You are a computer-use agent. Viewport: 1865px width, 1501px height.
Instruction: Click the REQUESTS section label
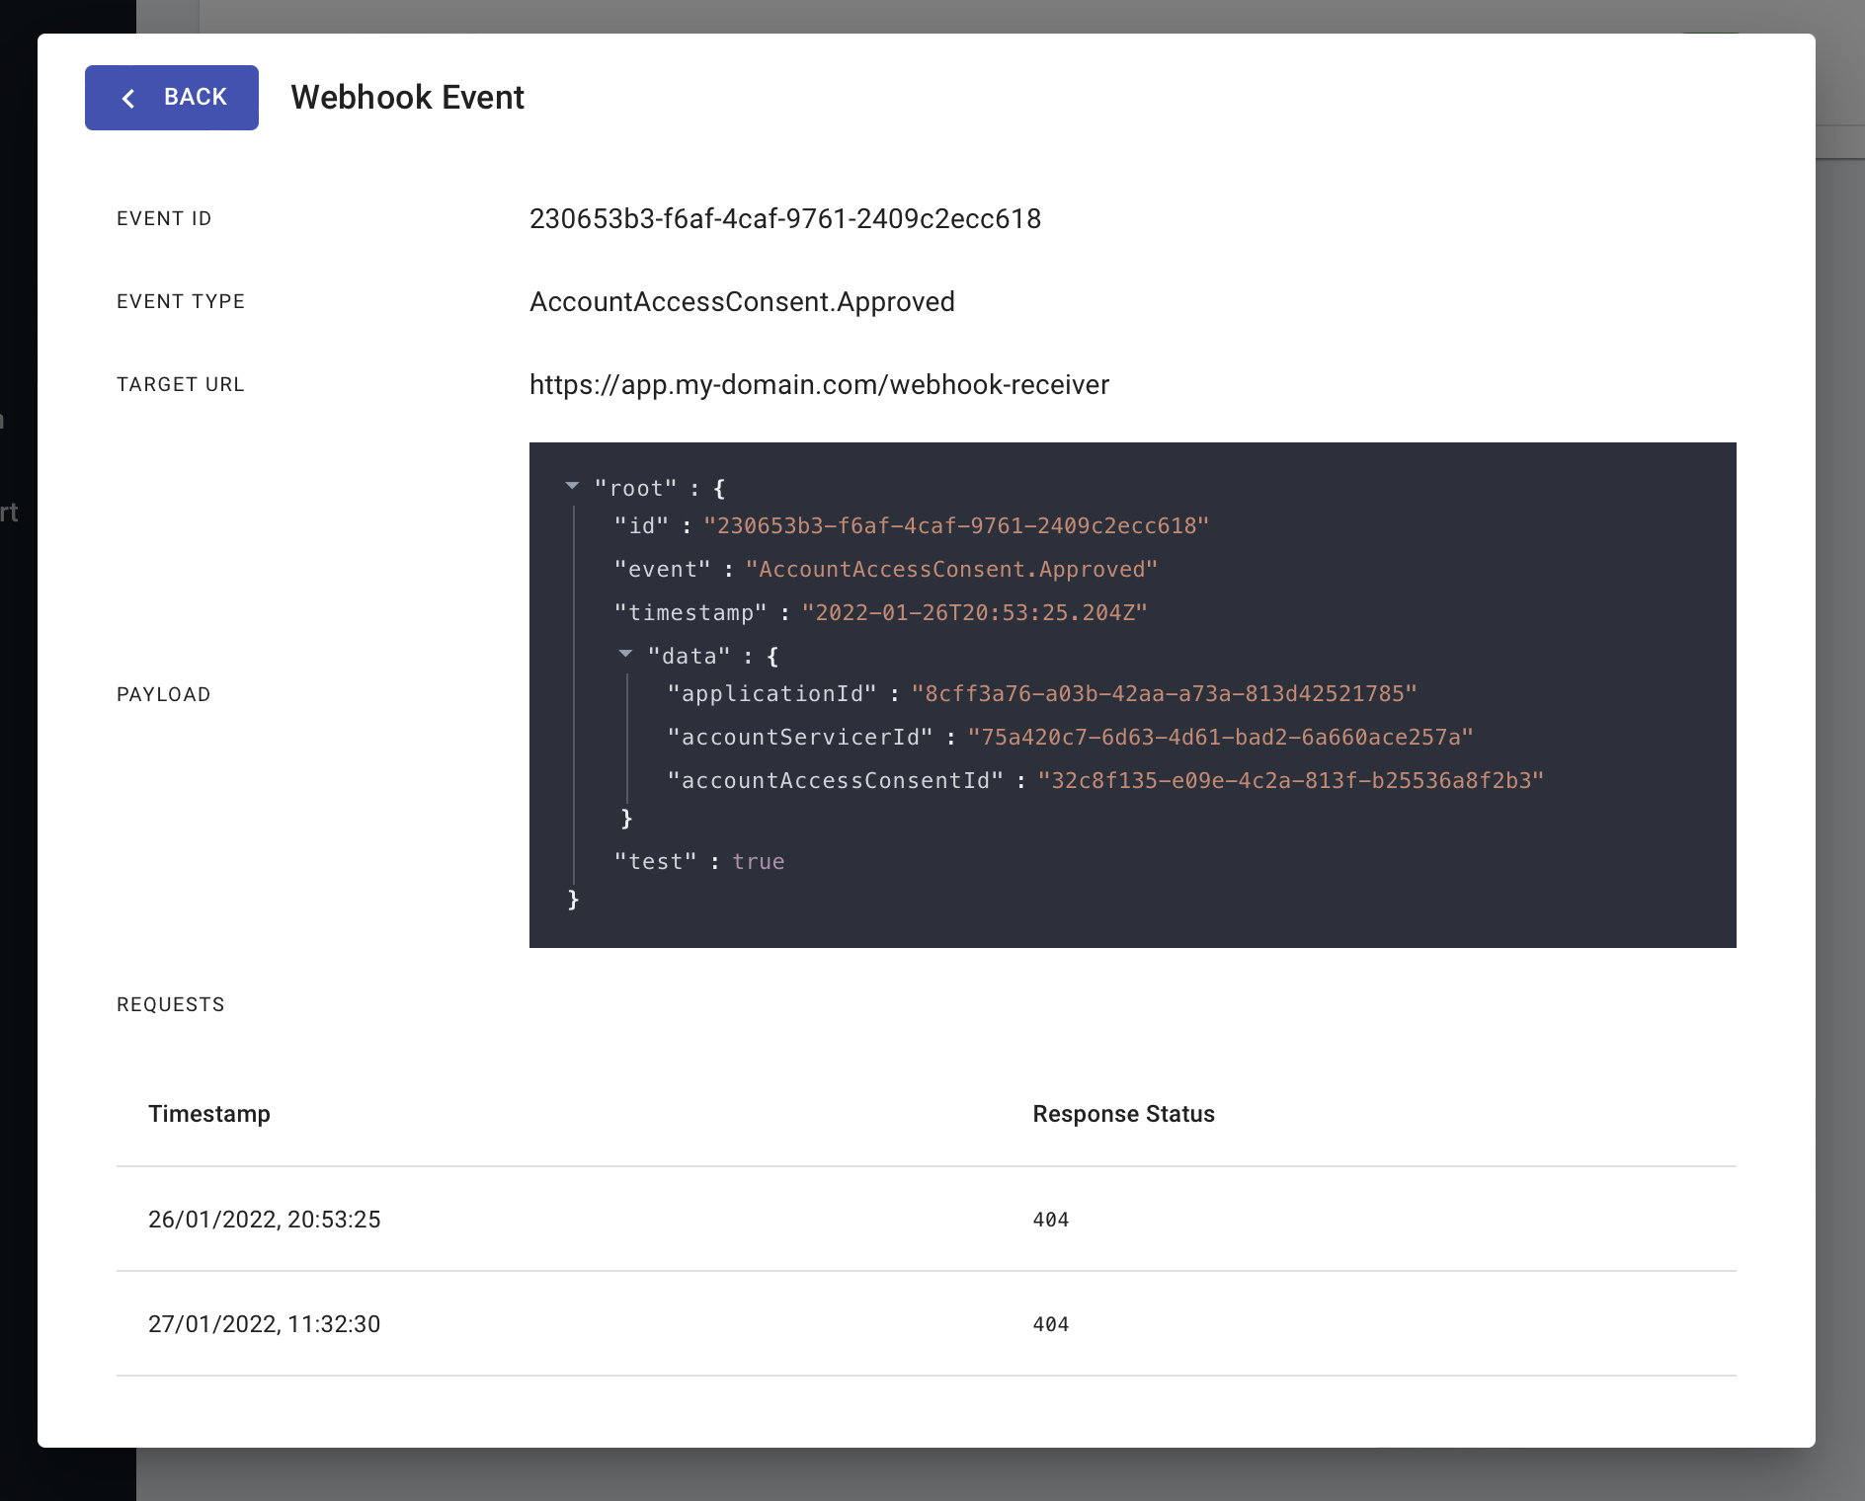pos(171,1005)
